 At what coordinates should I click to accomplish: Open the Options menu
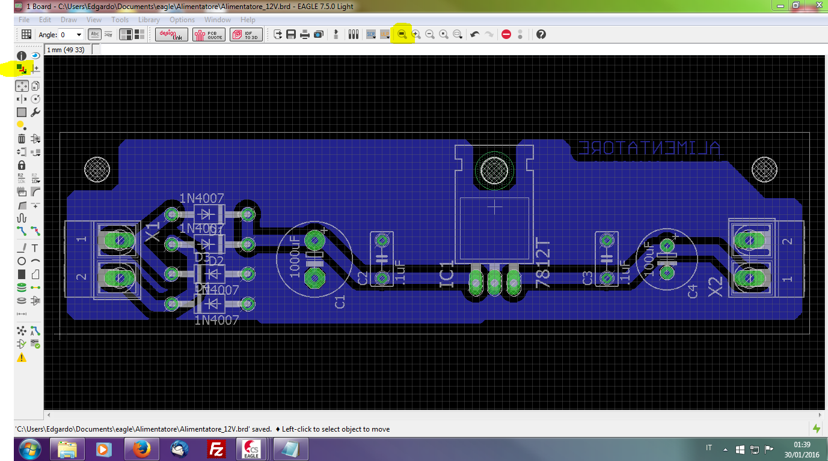[x=182, y=20]
